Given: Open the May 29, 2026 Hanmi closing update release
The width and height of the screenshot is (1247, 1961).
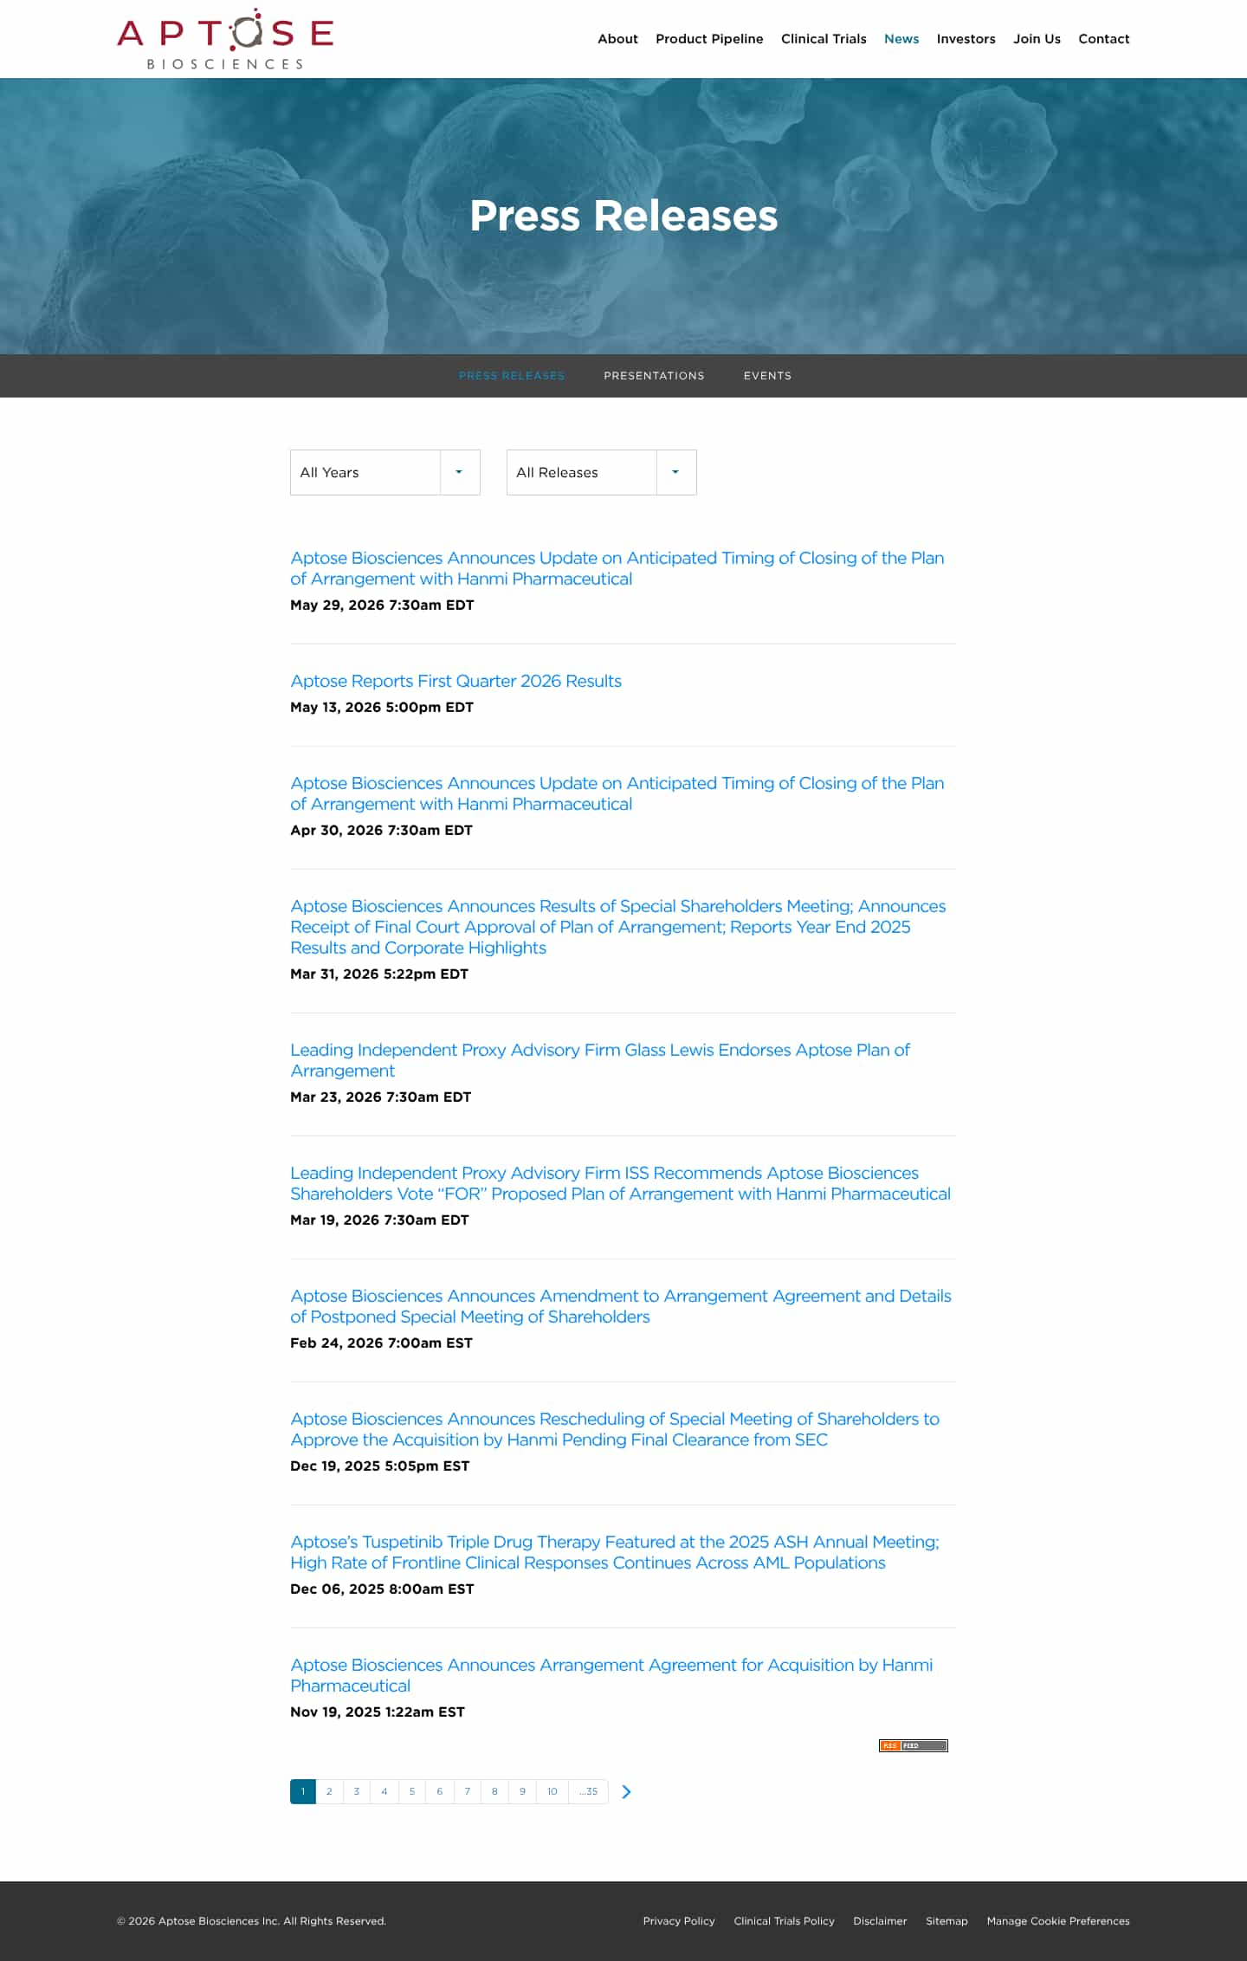Looking at the screenshot, I should [617, 568].
